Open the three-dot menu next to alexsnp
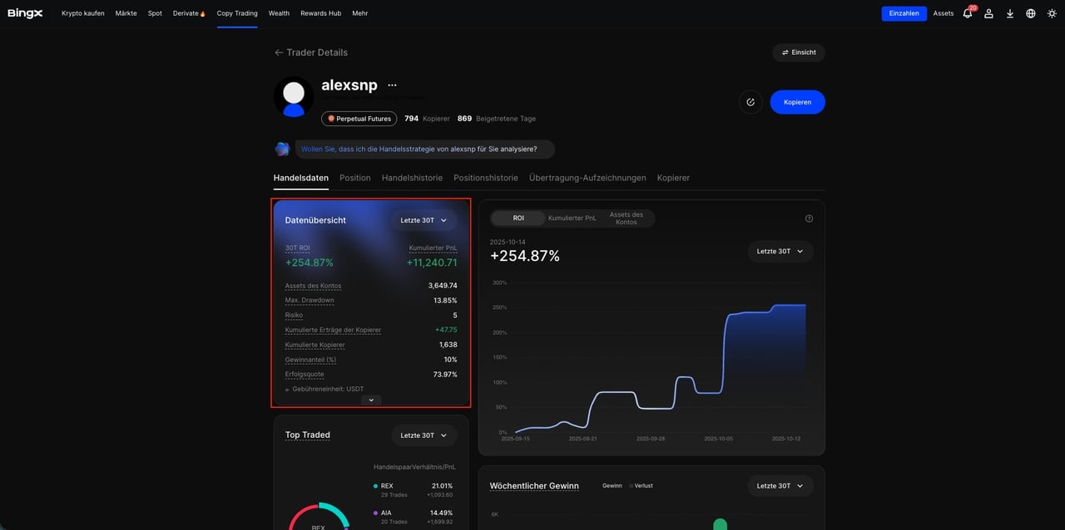The width and height of the screenshot is (1065, 530). pyautogui.click(x=392, y=86)
